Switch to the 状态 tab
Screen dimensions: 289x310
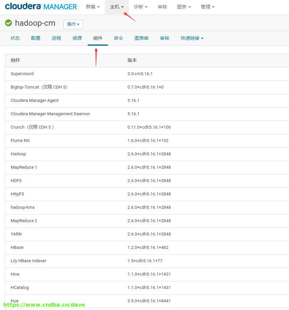[15, 38]
